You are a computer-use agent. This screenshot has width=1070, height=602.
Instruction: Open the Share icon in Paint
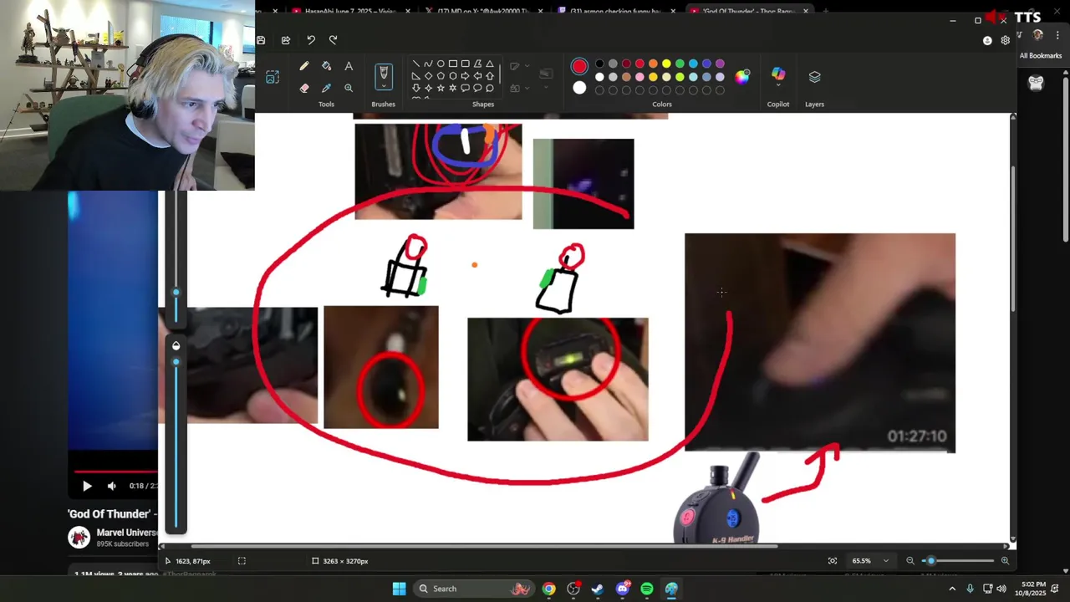[x=286, y=40]
